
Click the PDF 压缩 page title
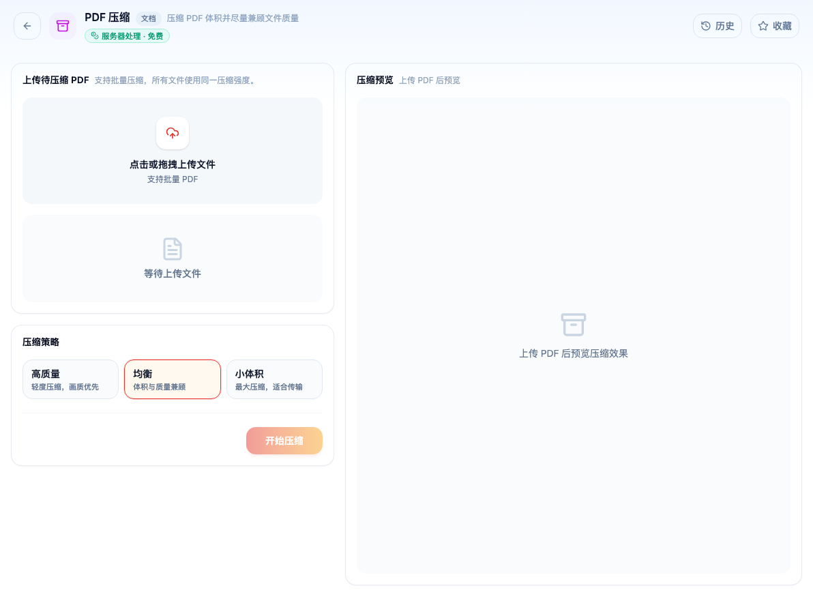[107, 18]
